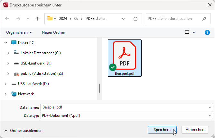Go back with the left arrow
The image size is (215, 138).
7,19
